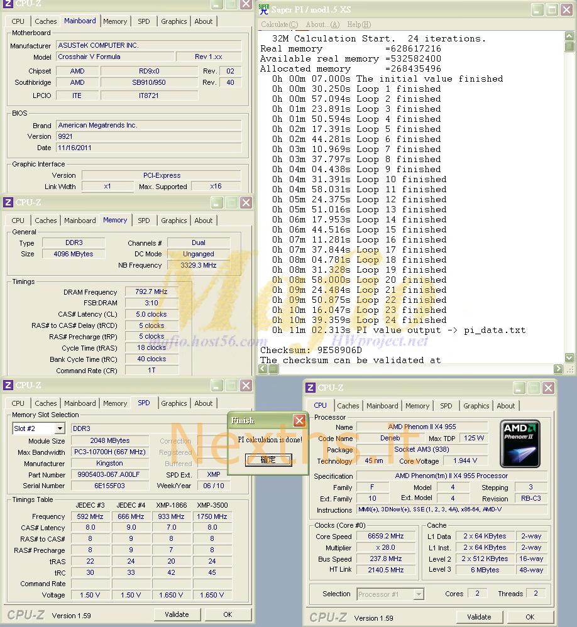Minimize the CPU-Z CPU window
This screenshot has height=627, width=577.
point(519,388)
